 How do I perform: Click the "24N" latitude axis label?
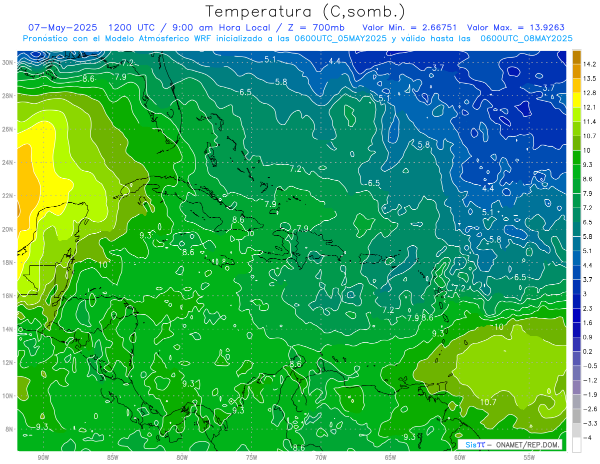(x=7, y=162)
